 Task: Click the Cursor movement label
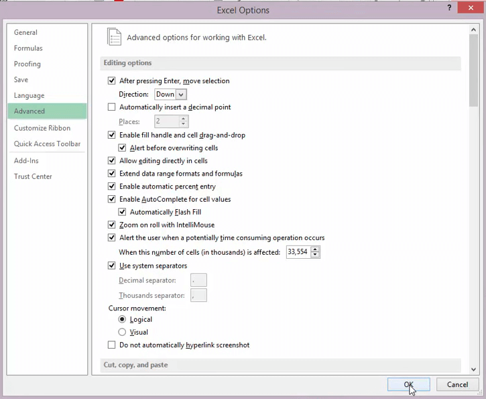137,308
